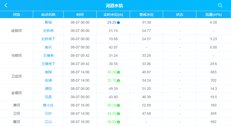Click water level value 42.07
The height and width of the screenshot is (126, 231).
[x=113, y=47]
